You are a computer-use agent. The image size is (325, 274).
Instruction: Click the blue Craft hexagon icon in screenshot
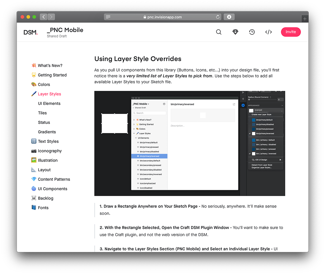click(x=243, y=105)
